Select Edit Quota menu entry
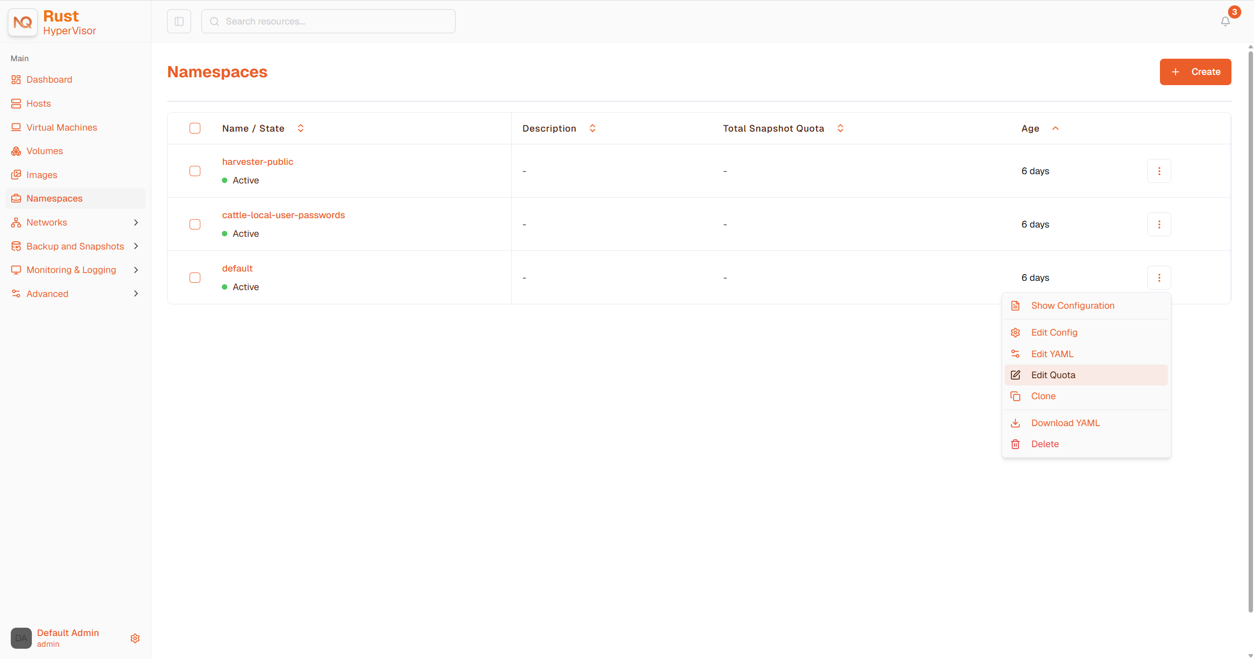Image resolution: width=1254 pixels, height=659 pixels. coord(1086,375)
